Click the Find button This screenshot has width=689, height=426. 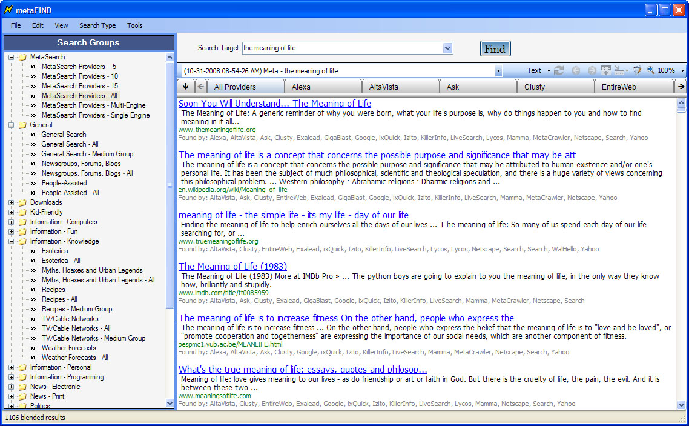pos(495,49)
